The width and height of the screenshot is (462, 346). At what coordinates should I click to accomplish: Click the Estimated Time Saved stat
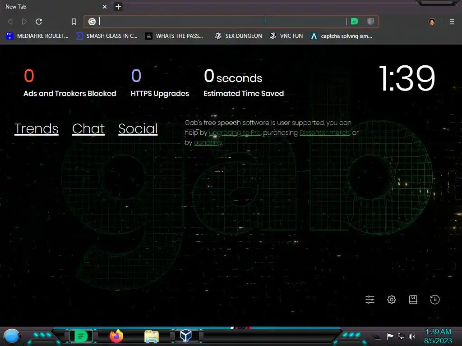click(x=244, y=83)
